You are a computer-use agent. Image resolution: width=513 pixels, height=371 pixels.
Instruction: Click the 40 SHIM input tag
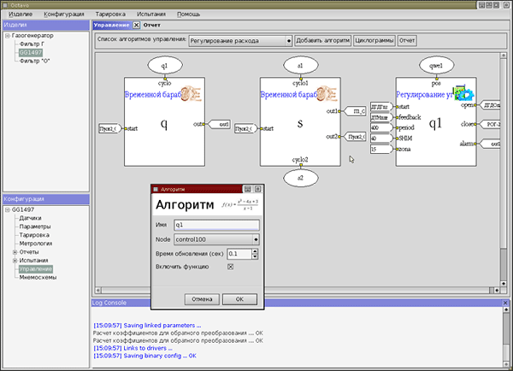click(x=381, y=138)
